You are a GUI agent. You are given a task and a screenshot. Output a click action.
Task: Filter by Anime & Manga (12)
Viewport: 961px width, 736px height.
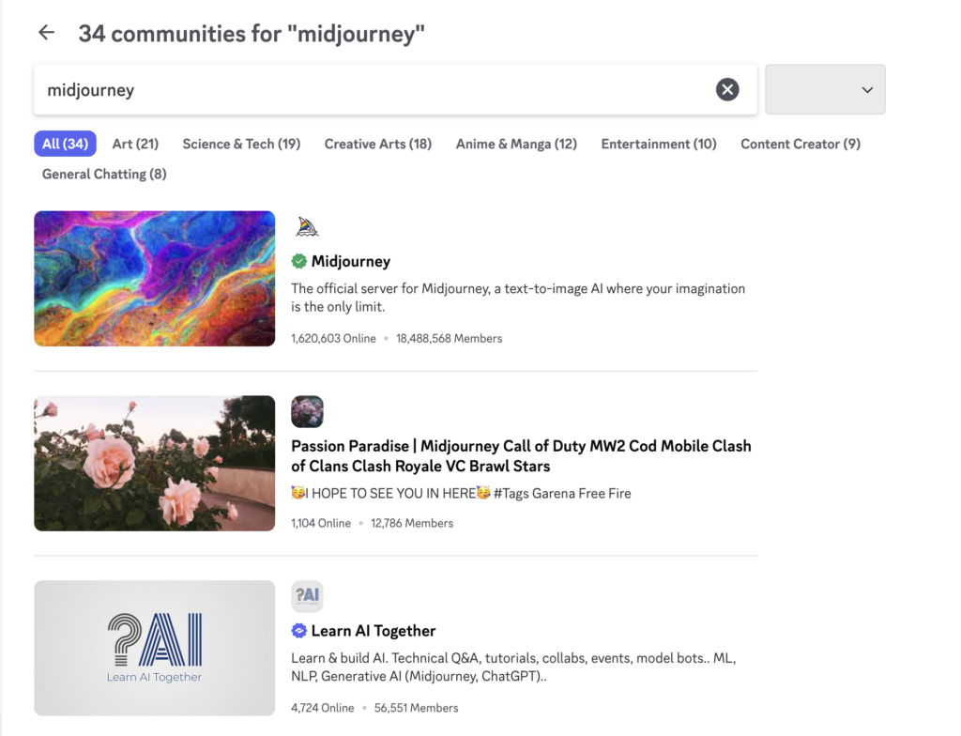[516, 144]
